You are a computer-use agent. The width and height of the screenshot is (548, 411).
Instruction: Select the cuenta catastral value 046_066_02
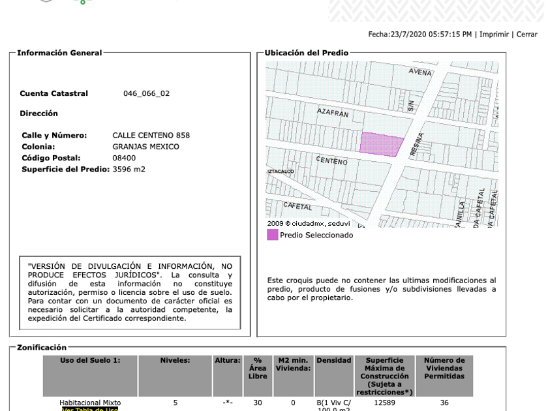click(146, 93)
